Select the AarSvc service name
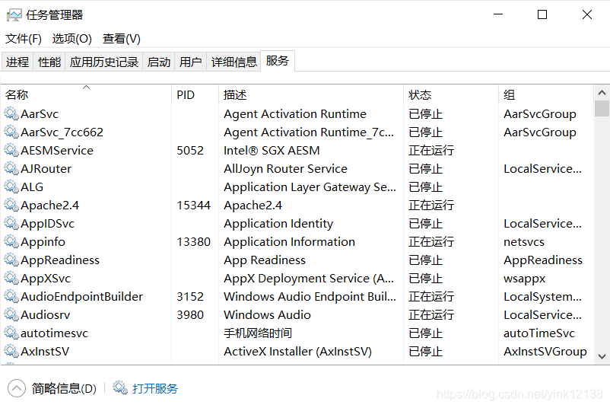Image resolution: width=610 pixels, height=408 pixels. click(40, 114)
